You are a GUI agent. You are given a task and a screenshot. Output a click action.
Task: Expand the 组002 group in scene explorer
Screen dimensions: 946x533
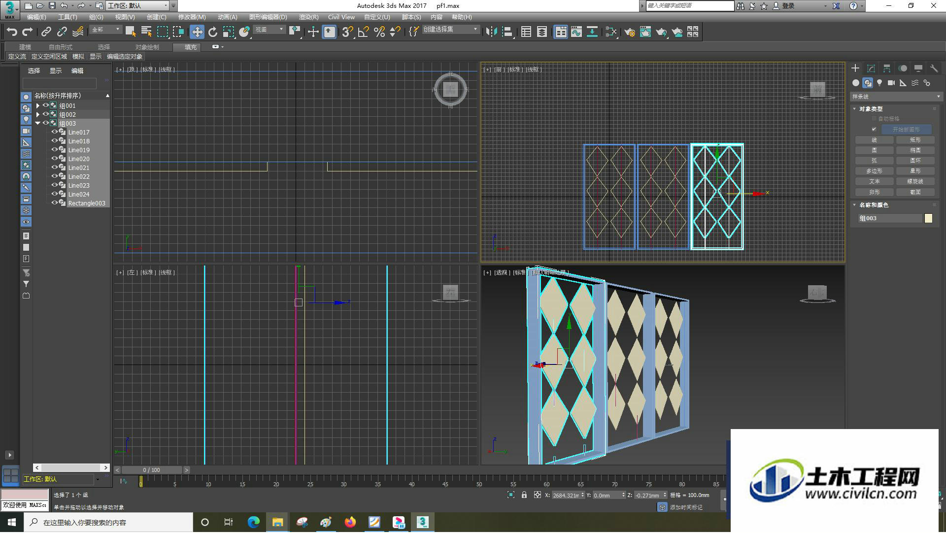point(38,114)
